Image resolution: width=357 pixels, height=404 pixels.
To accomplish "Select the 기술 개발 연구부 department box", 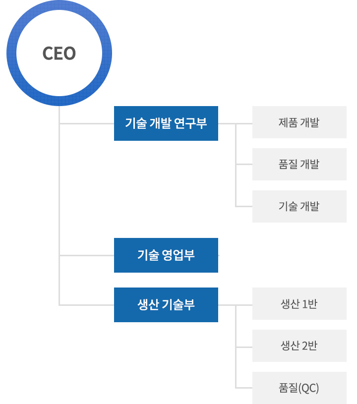I will click(x=166, y=123).
